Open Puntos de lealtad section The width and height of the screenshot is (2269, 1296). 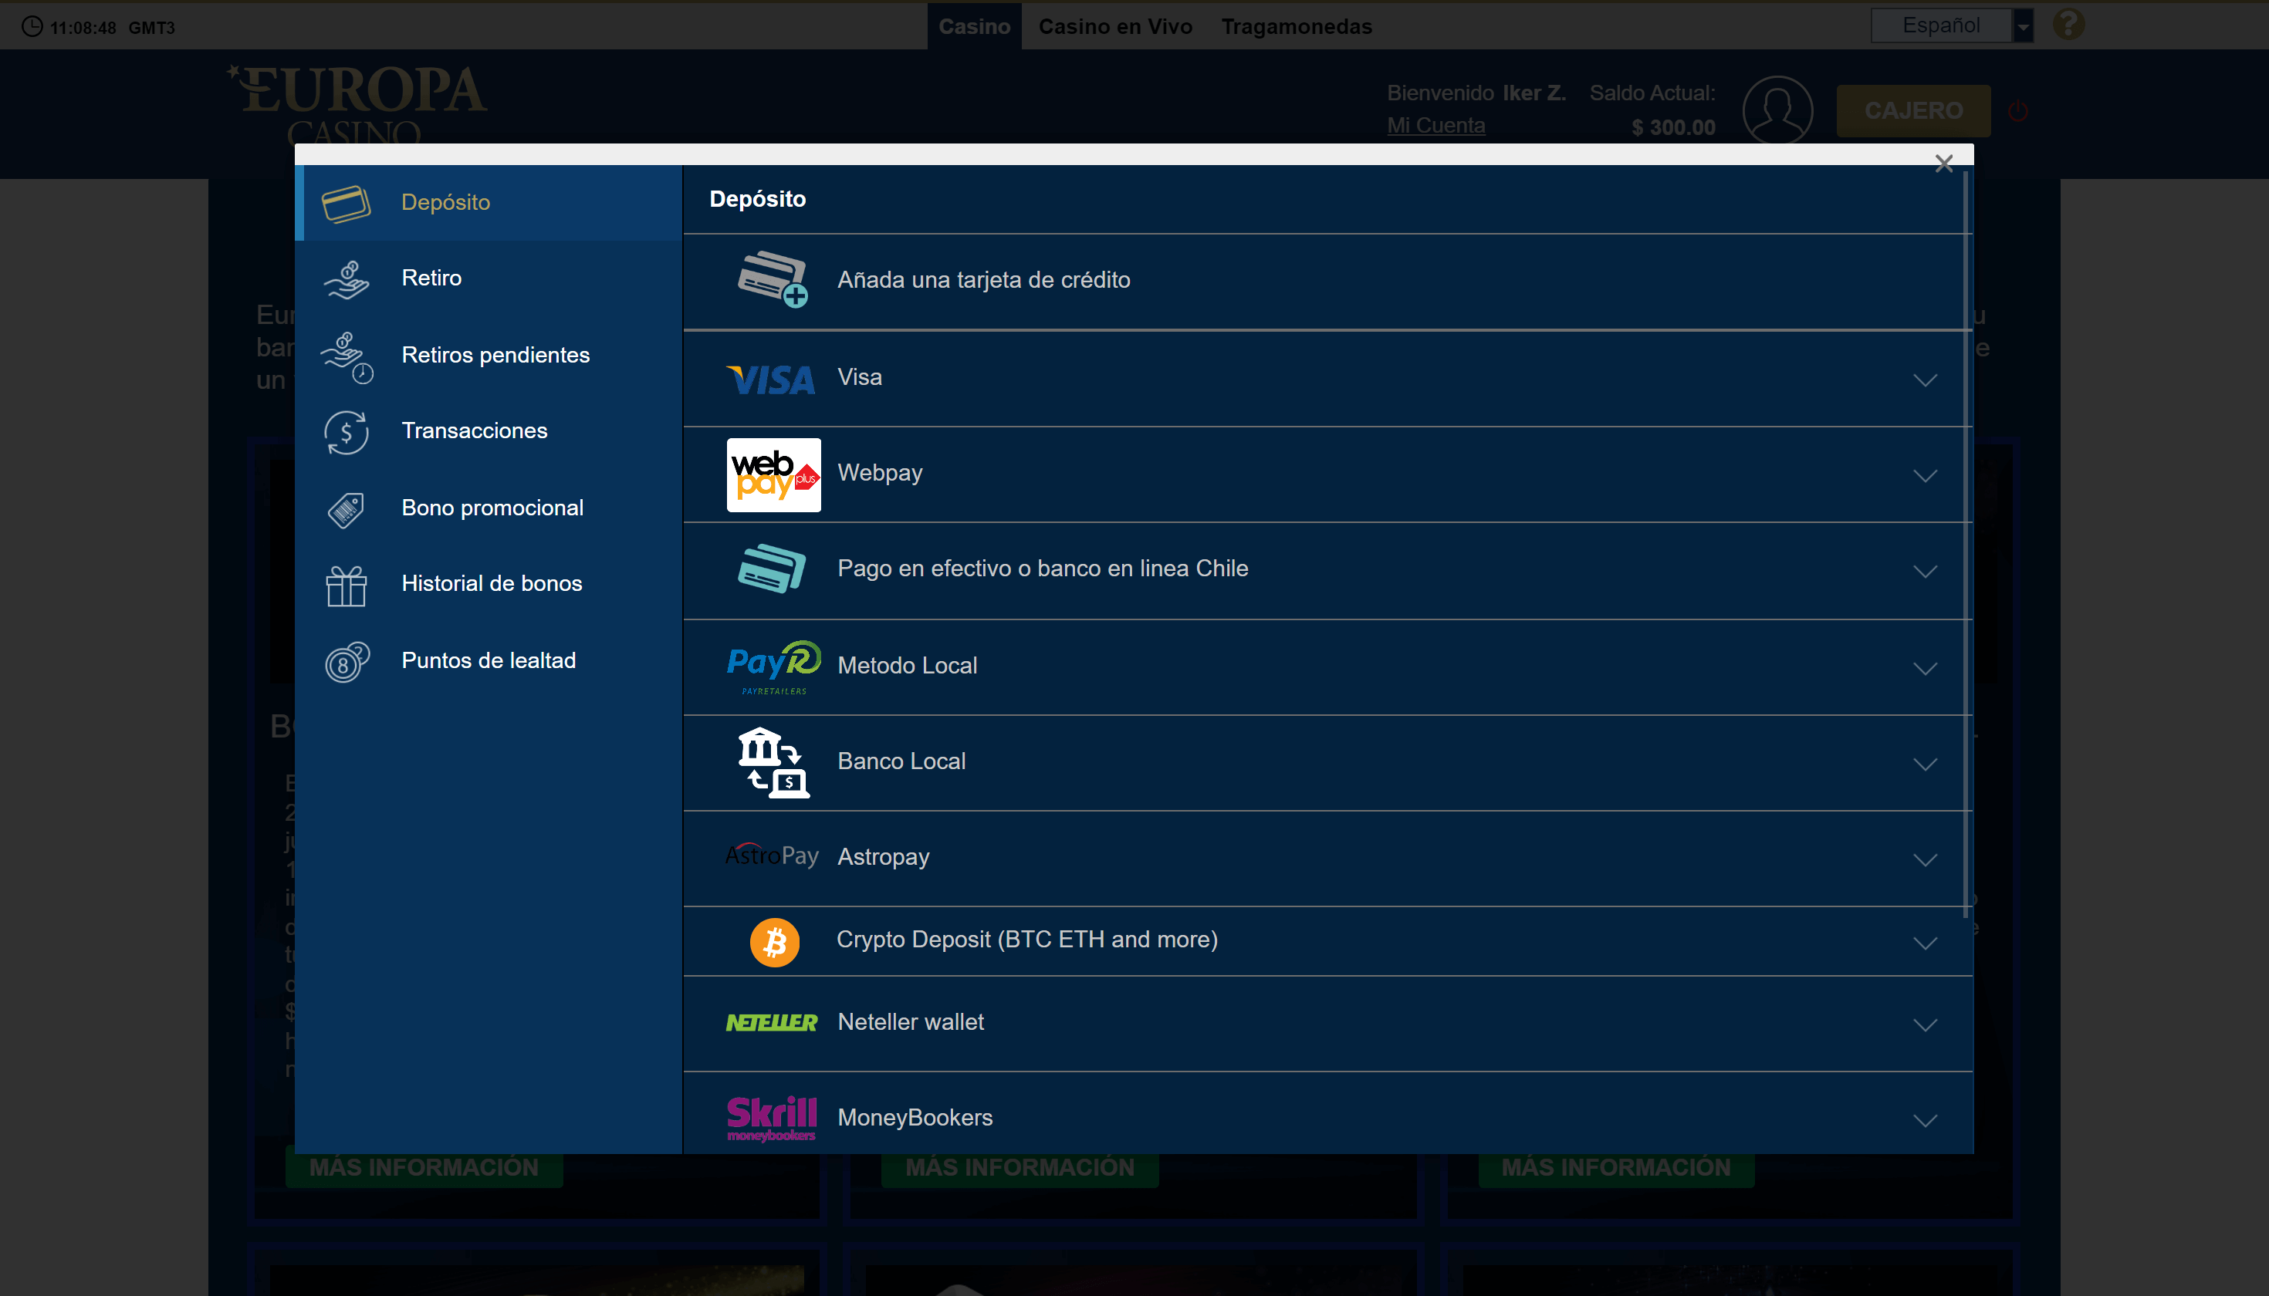(x=488, y=660)
